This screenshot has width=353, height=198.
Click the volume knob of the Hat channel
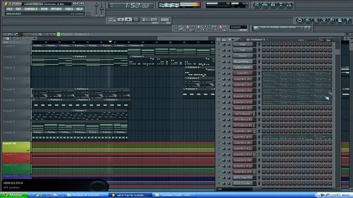coord(229,50)
